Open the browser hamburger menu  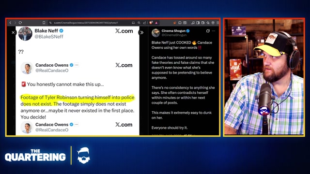pos(217,23)
